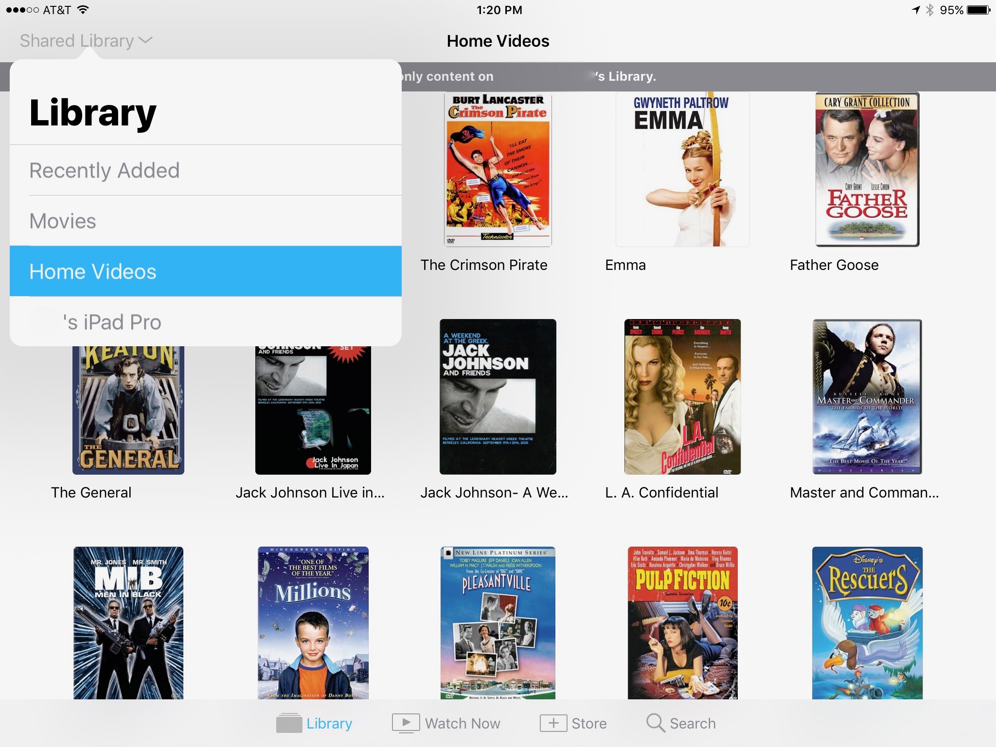Open the Library tab icon
996x747 pixels.
289,723
